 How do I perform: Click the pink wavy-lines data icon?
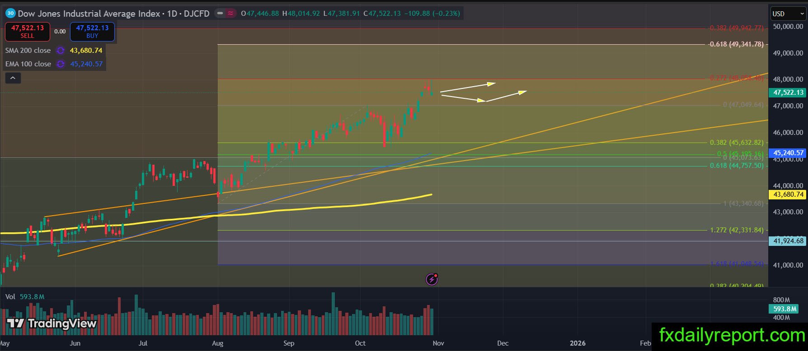[x=230, y=14]
